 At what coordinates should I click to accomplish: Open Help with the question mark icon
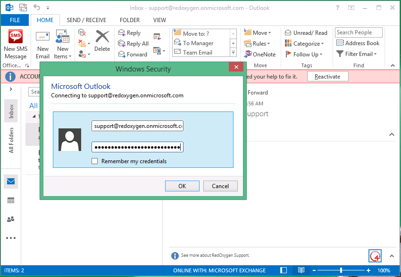[338, 8]
